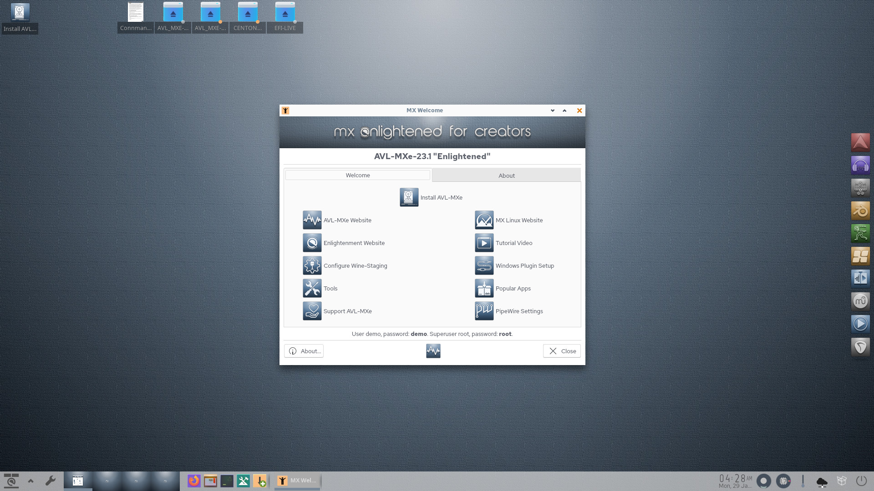Select the Welcome tab
Image resolution: width=874 pixels, height=491 pixels.
(357, 175)
